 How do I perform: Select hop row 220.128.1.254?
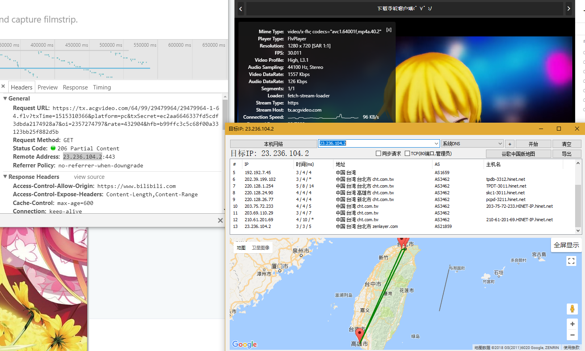402,186
